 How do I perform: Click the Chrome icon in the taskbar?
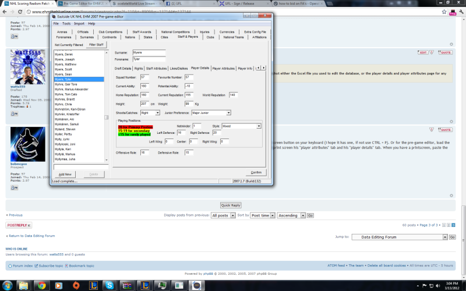[41, 286]
